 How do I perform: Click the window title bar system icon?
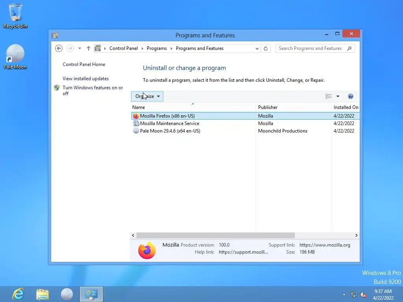(55, 35)
